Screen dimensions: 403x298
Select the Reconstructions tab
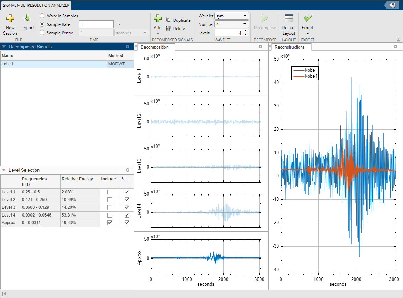pyautogui.click(x=290, y=47)
